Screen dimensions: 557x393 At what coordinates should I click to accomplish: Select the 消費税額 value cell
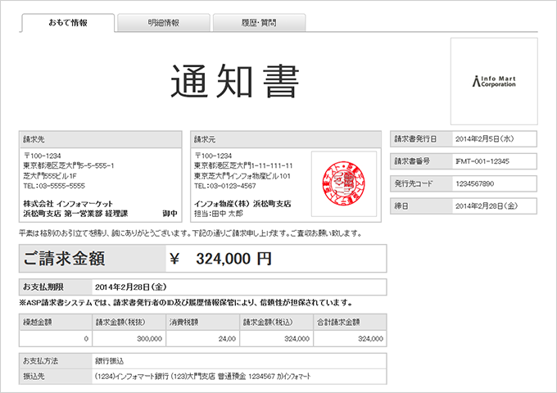pyautogui.click(x=202, y=338)
